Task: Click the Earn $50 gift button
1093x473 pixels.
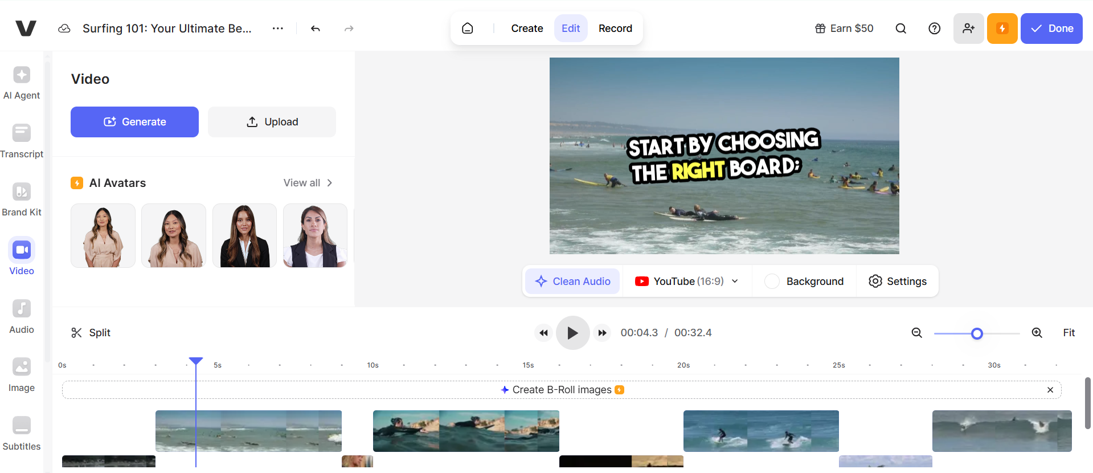Action: (x=844, y=28)
